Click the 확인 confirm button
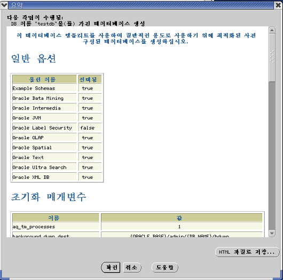 pyautogui.click(x=111, y=267)
